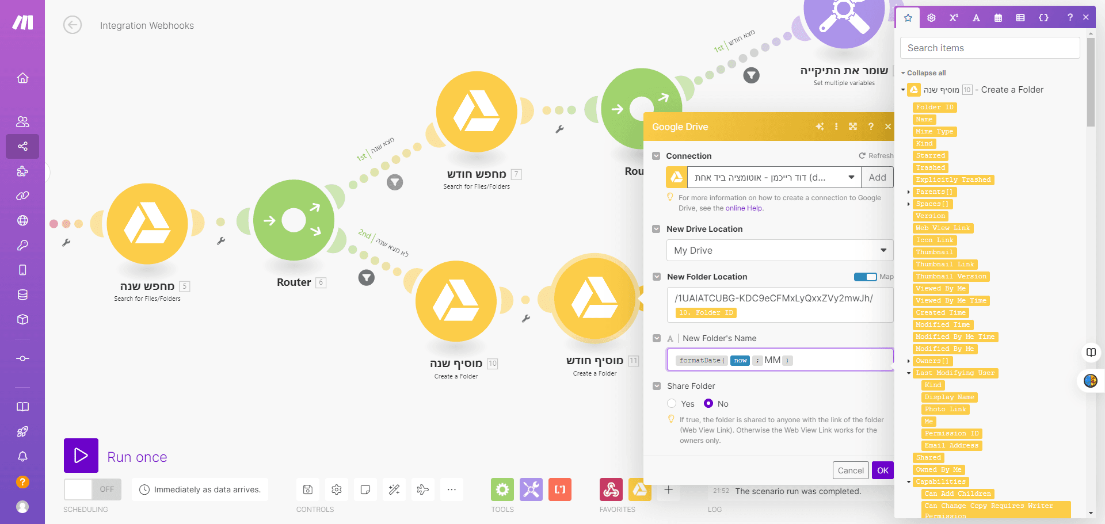Click the Explain flow airplane icon
The image size is (1105, 524).
click(423, 489)
